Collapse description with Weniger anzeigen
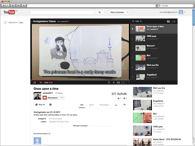The width and height of the screenshot is (195, 146). pos(80,126)
